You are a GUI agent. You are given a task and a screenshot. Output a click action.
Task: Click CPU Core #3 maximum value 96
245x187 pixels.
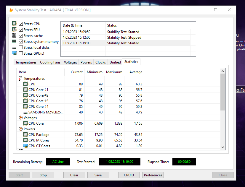point(121,101)
